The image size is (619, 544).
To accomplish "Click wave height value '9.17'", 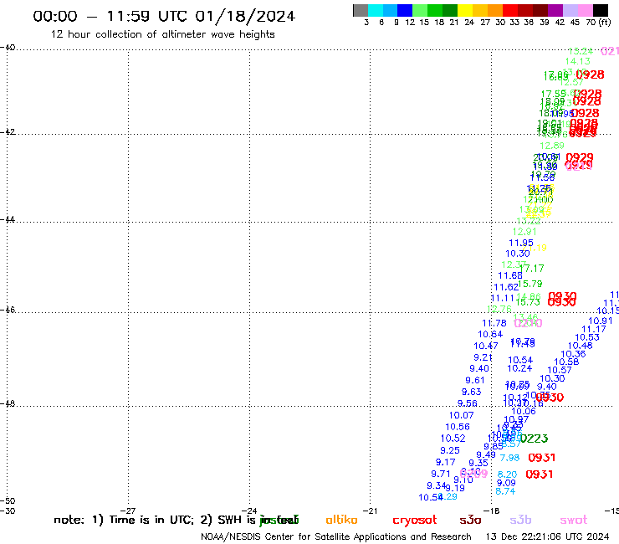I will tap(445, 462).
